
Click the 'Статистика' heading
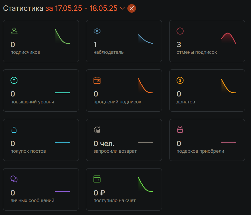coord(23,9)
